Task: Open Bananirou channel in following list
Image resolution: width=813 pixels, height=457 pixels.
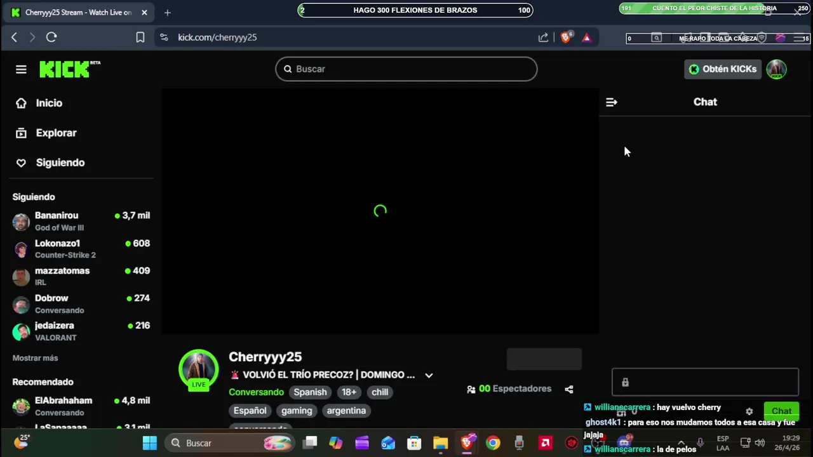Action: [x=81, y=221]
